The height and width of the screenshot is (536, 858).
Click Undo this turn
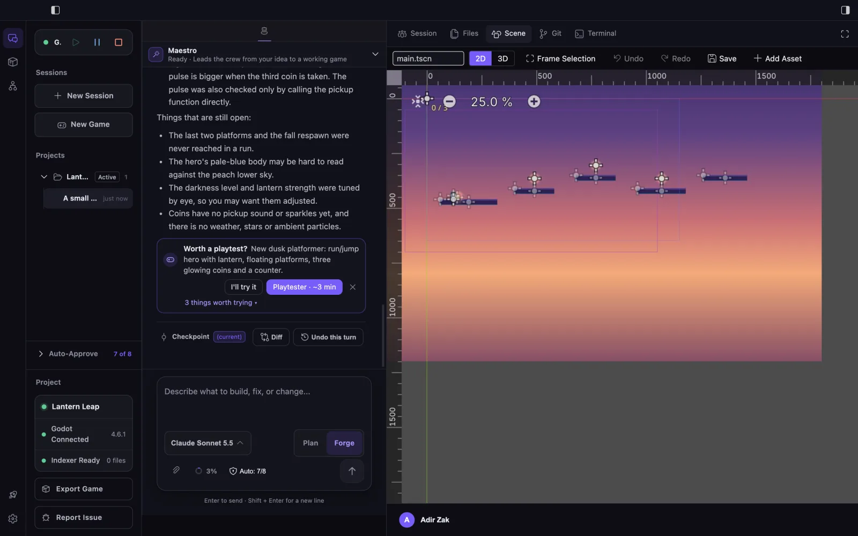(328, 337)
